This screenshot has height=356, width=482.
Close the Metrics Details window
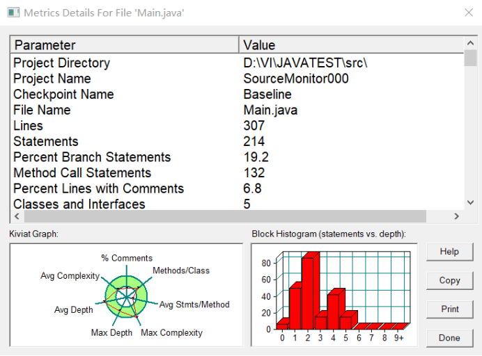click(469, 13)
